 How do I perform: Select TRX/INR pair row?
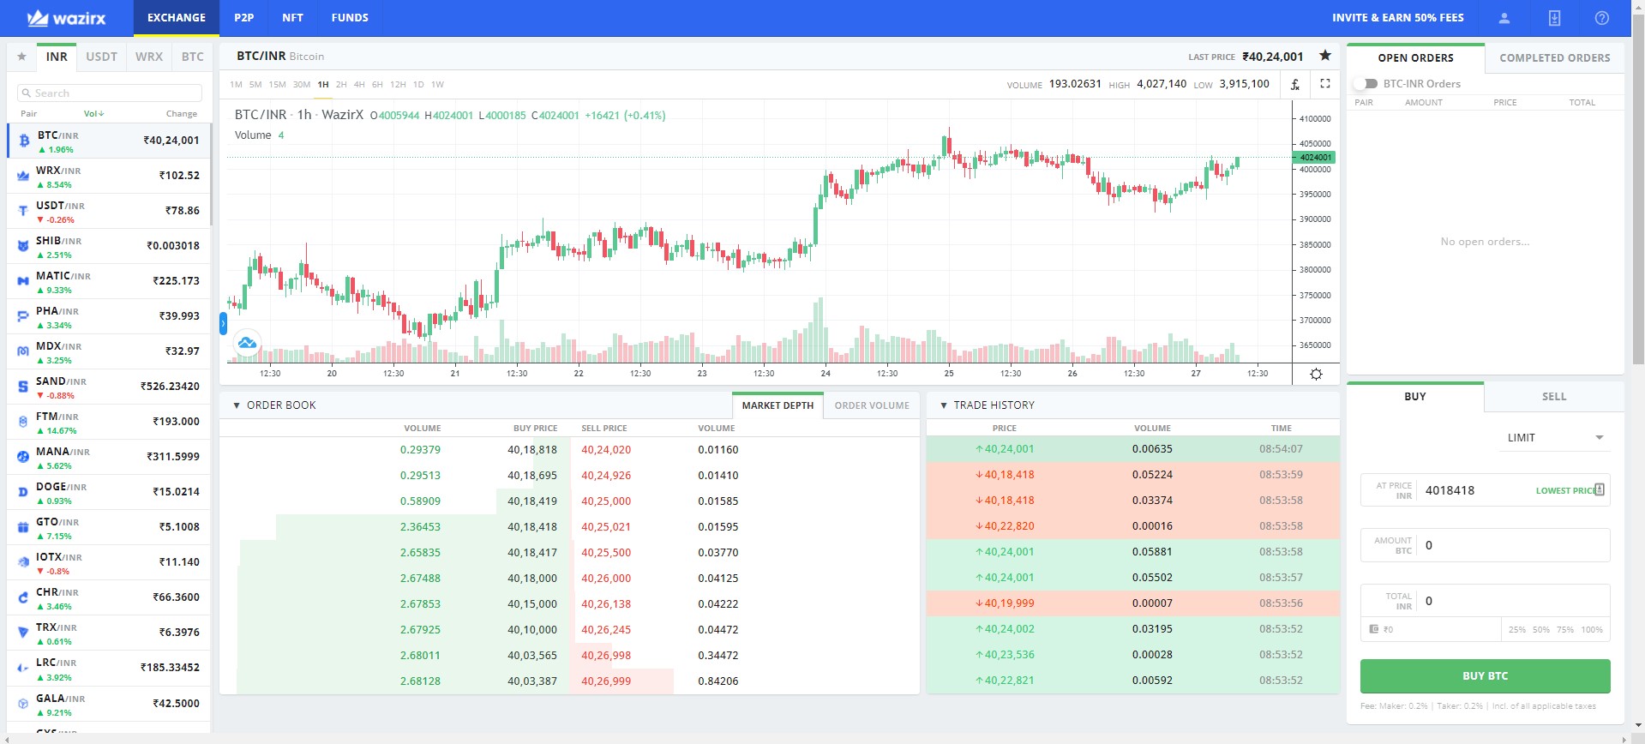point(109,633)
